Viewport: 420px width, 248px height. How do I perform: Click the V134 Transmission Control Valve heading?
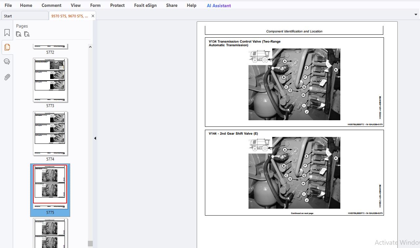point(245,43)
